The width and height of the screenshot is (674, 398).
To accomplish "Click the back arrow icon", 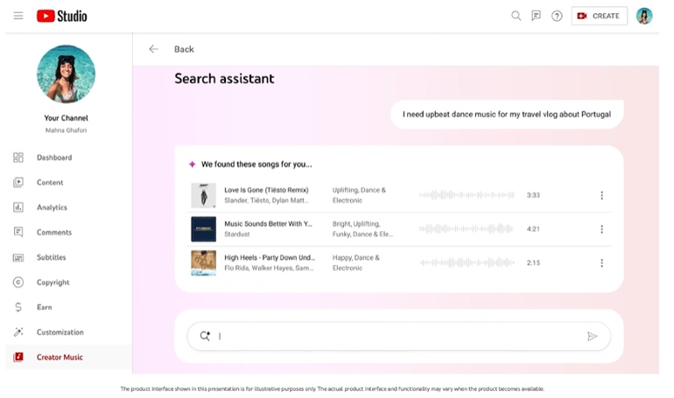I will [x=153, y=49].
